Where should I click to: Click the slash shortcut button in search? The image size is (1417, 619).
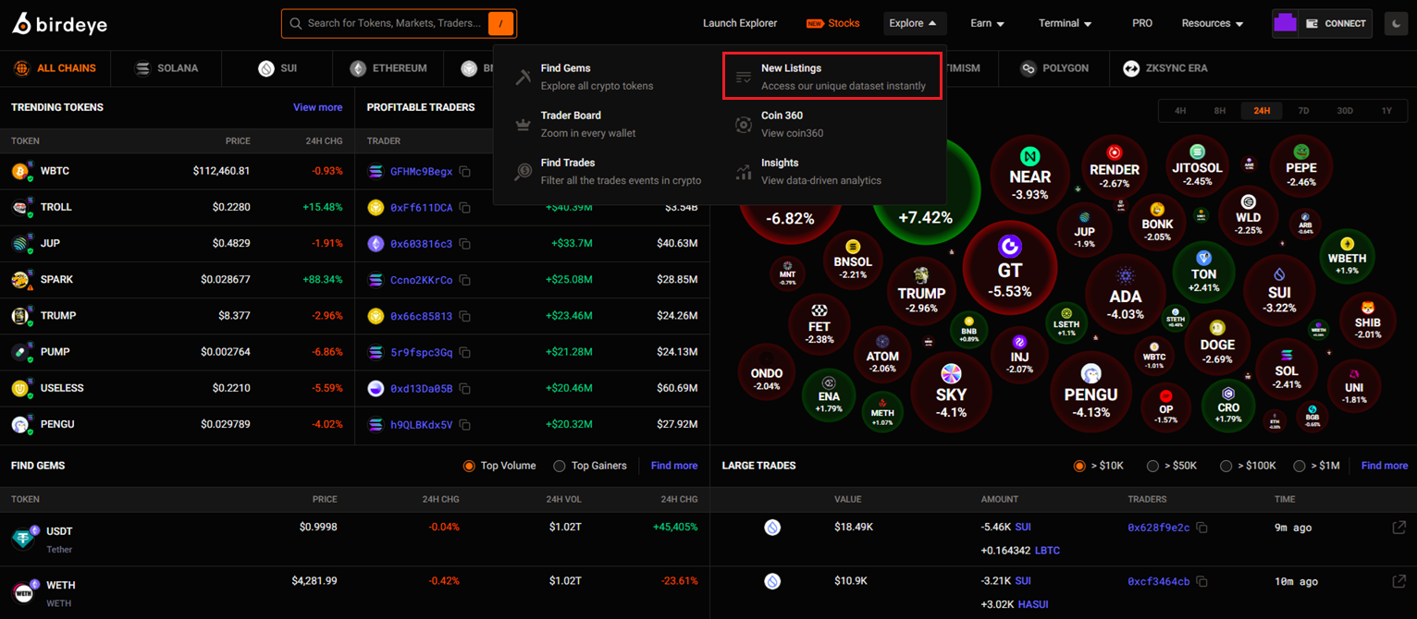coord(500,23)
